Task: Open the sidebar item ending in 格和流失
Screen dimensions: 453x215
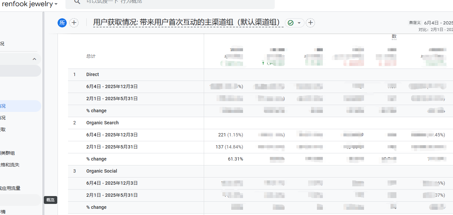Action: click(10, 165)
